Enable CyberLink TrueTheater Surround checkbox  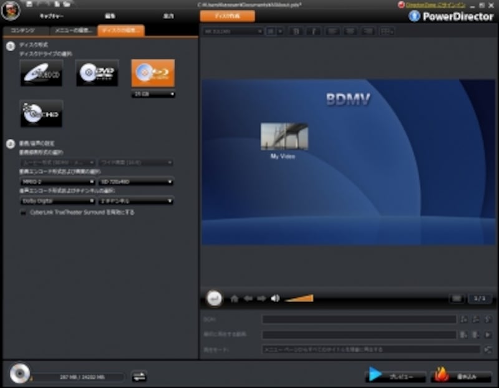[24, 213]
